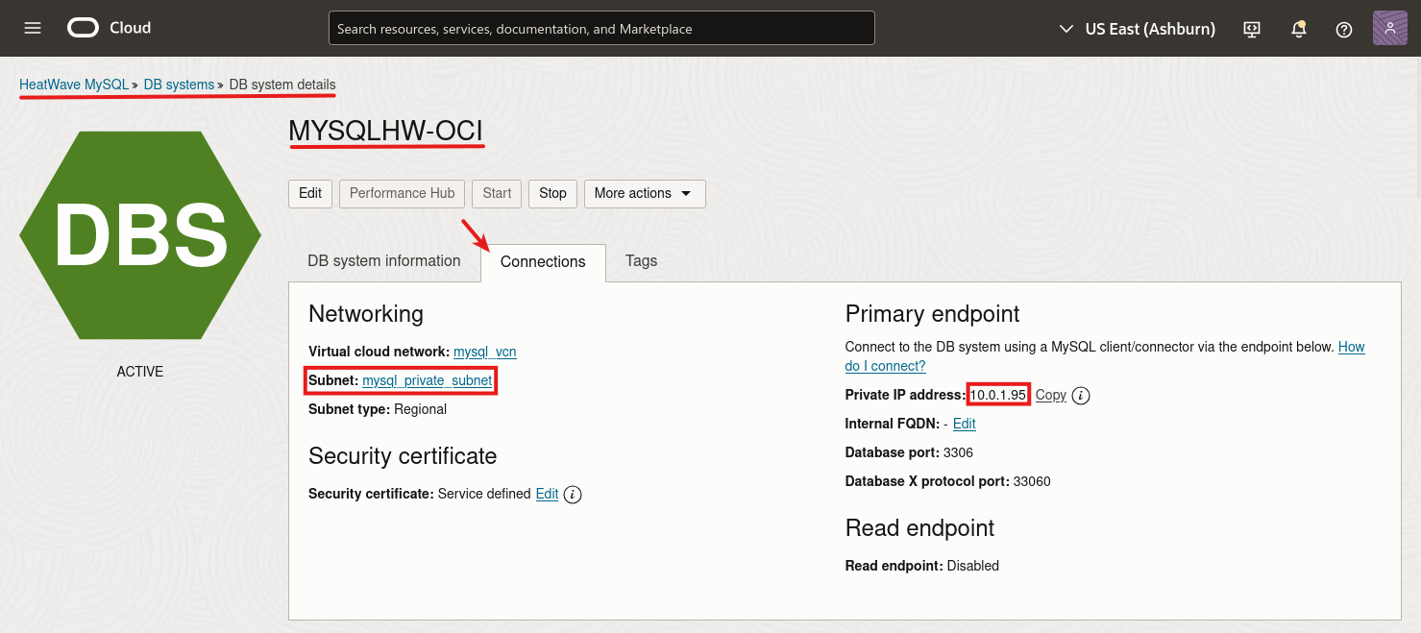The image size is (1421, 633).
Task: Click the info icon next to Copy
Action: pyautogui.click(x=1080, y=395)
